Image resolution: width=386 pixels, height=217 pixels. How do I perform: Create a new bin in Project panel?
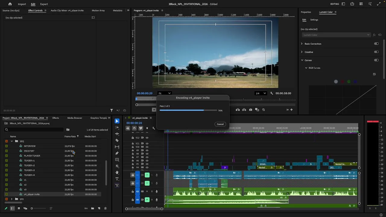[93, 208]
